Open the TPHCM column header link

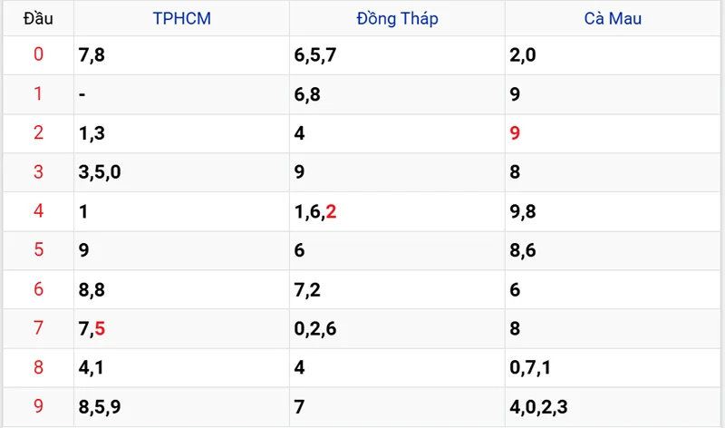point(182,18)
